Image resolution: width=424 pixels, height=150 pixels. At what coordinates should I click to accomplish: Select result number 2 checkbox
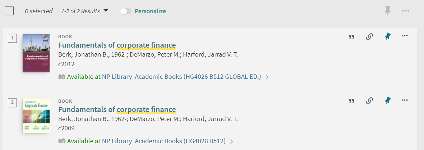(12, 103)
